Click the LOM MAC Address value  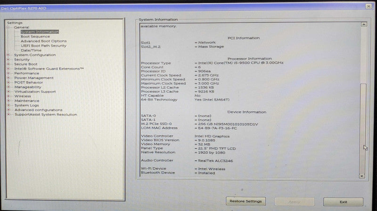click(217, 128)
